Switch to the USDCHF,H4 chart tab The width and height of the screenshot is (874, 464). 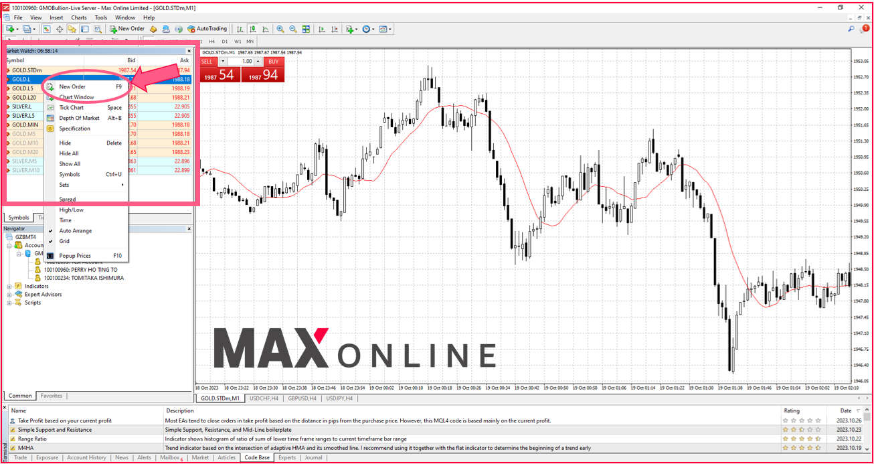coord(264,398)
